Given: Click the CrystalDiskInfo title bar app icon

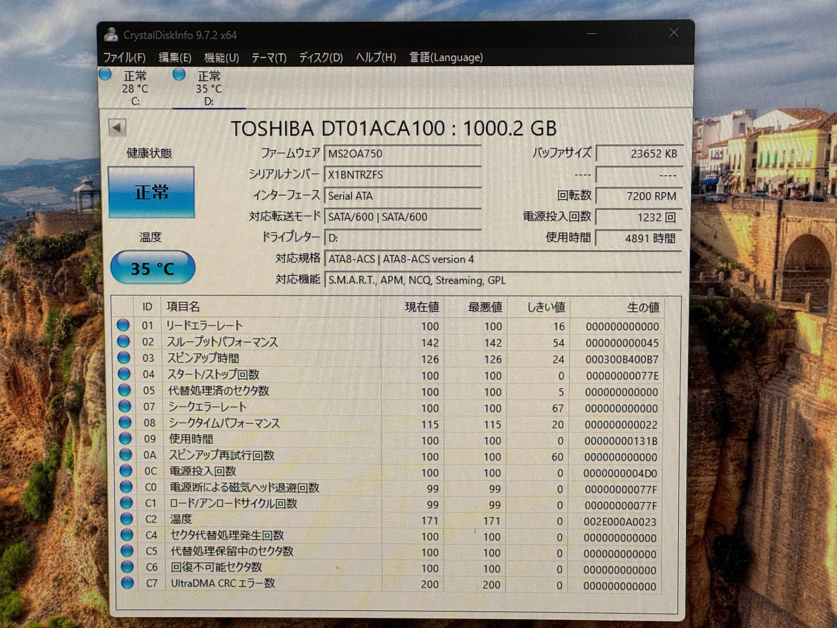Looking at the screenshot, I should pyautogui.click(x=111, y=35).
